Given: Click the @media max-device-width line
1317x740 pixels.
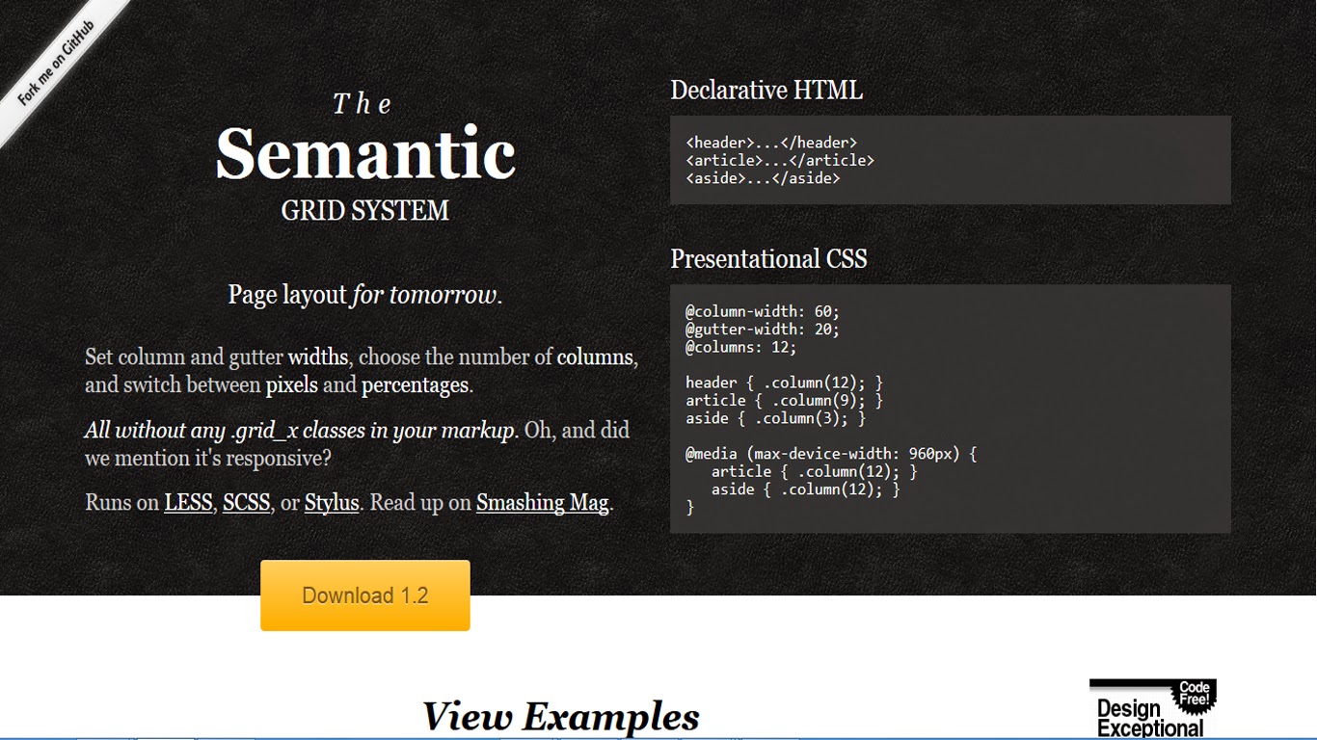Looking at the screenshot, I should (x=831, y=454).
